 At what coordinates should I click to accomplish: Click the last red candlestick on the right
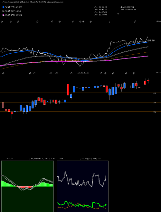click(148, 80)
